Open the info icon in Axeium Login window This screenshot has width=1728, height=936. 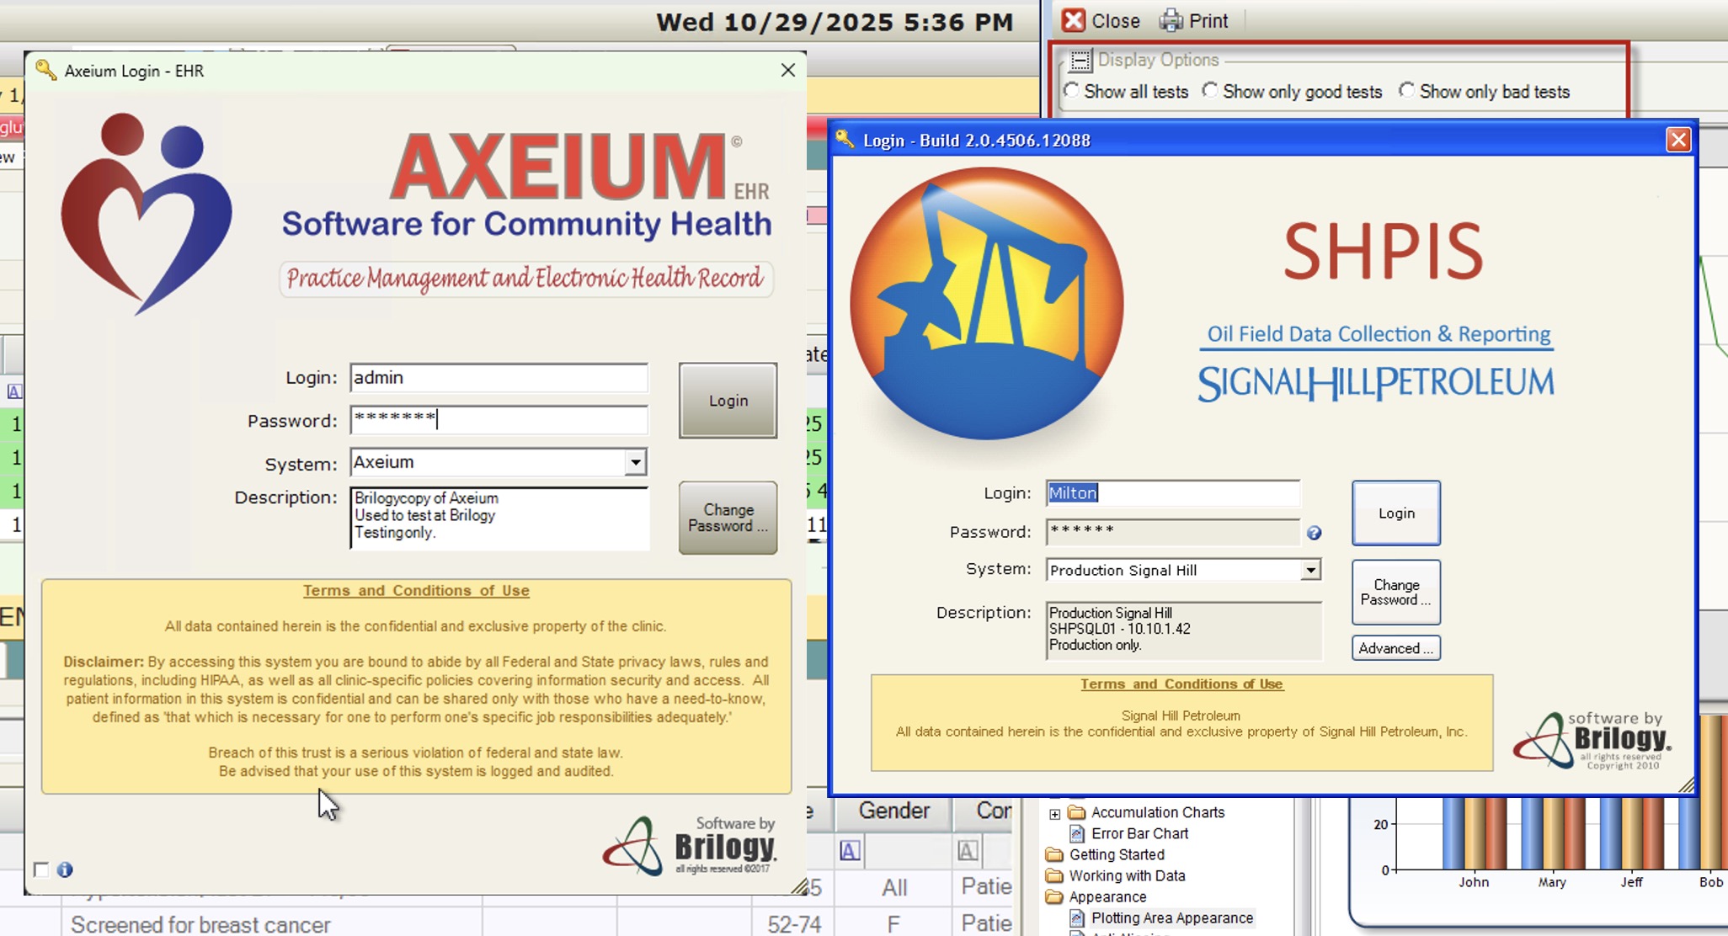(65, 870)
